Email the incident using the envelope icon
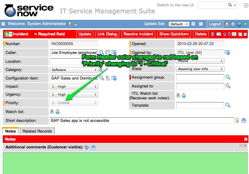The height and width of the screenshot is (174, 249). coord(219,34)
